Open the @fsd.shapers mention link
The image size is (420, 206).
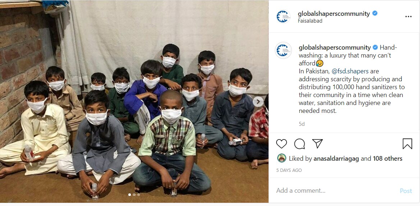tap(350, 71)
